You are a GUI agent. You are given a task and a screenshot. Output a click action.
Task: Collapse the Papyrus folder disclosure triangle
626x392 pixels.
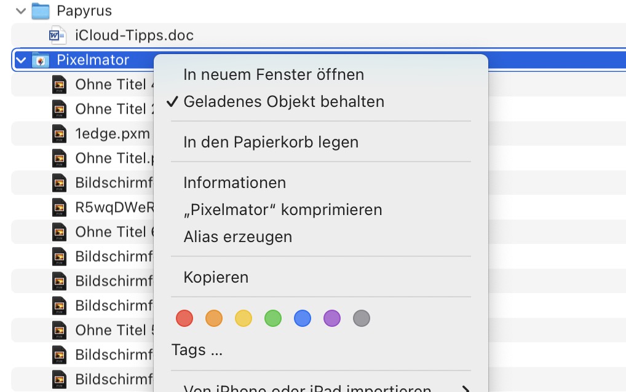(22, 10)
